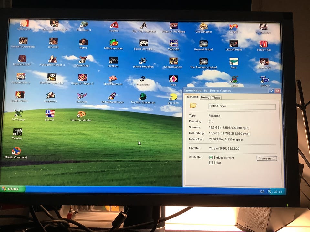Viewport: 310px width, 232px height.
Task: Select the Monkey Island 3D icon
Action: pyautogui.click(x=52, y=77)
